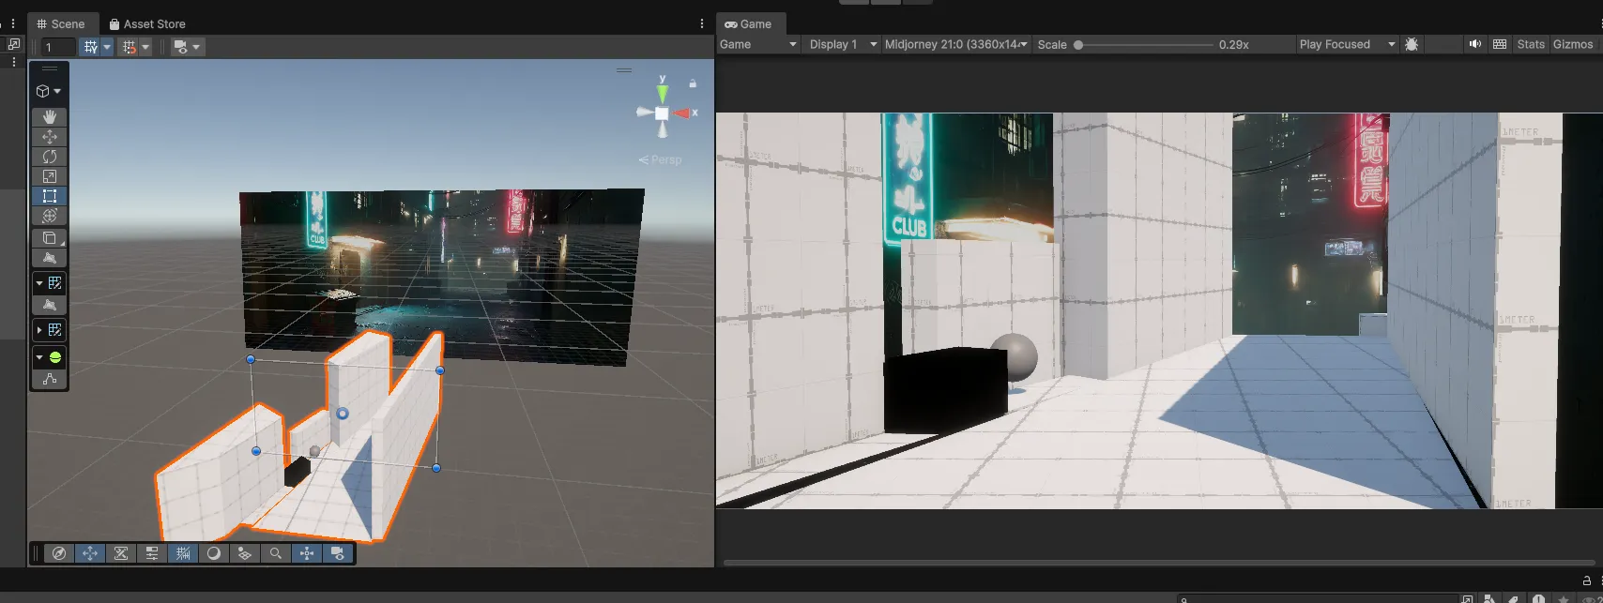Click the top-right rect handle of the selection
Screen dimensions: 1603x603
440,370
